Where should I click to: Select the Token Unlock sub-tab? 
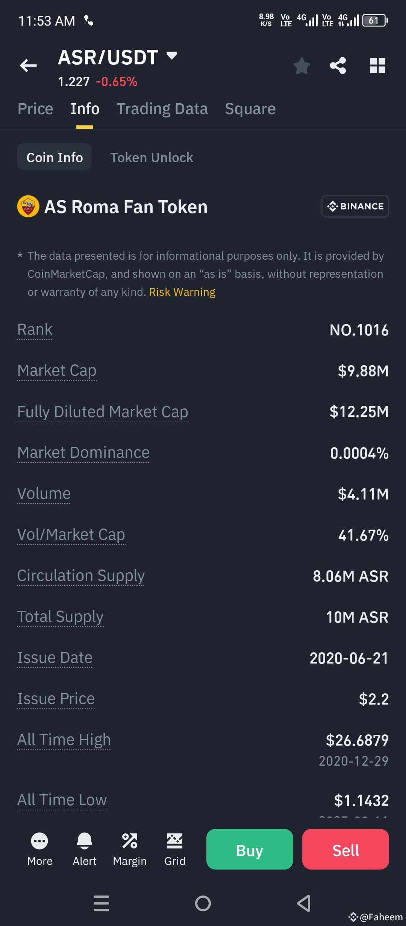(x=151, y=157)
